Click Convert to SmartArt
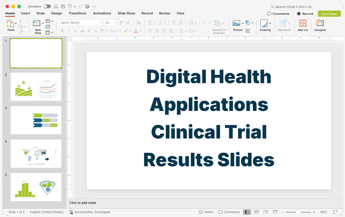This screenshot has height=217, width=345. point(219,27)
